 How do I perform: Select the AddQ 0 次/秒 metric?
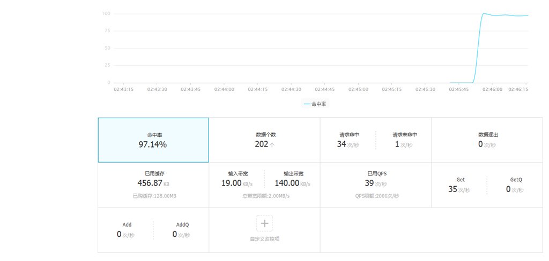(x=182, y=231)
